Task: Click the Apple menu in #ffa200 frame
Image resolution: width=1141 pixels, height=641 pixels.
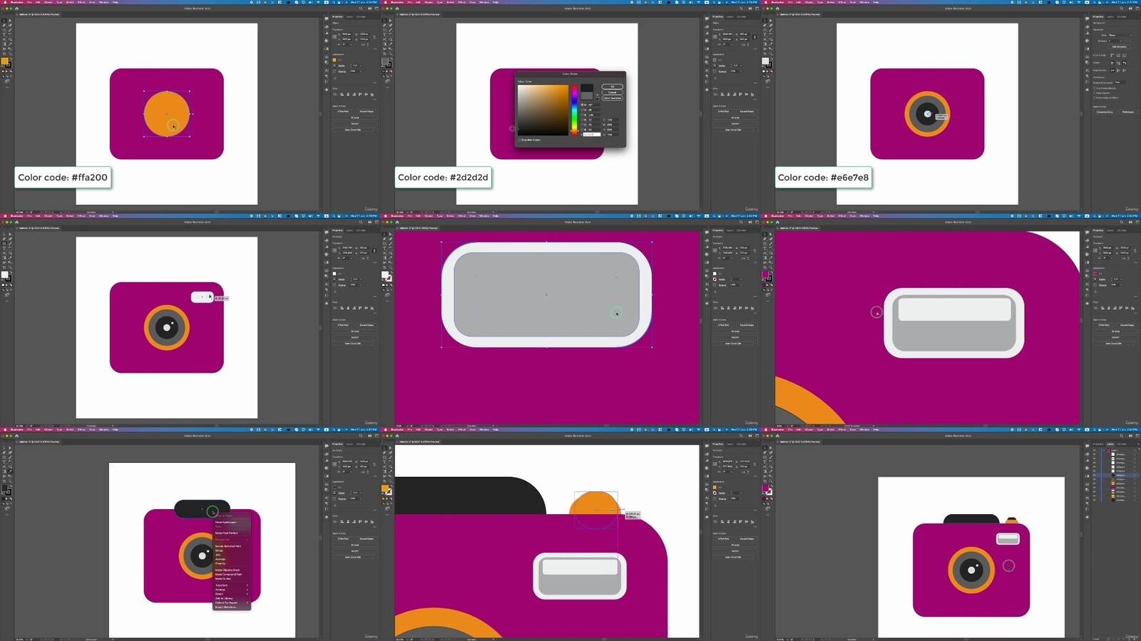Action: tap(5, 2)
